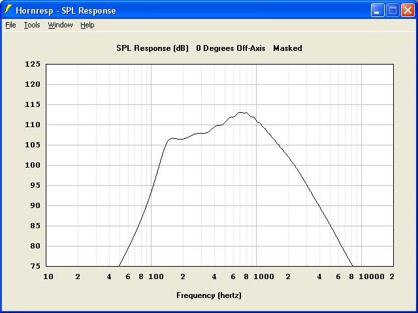Click the disabled maximize button
This screenshot has width=418, height=313.
tap(393, 10)
